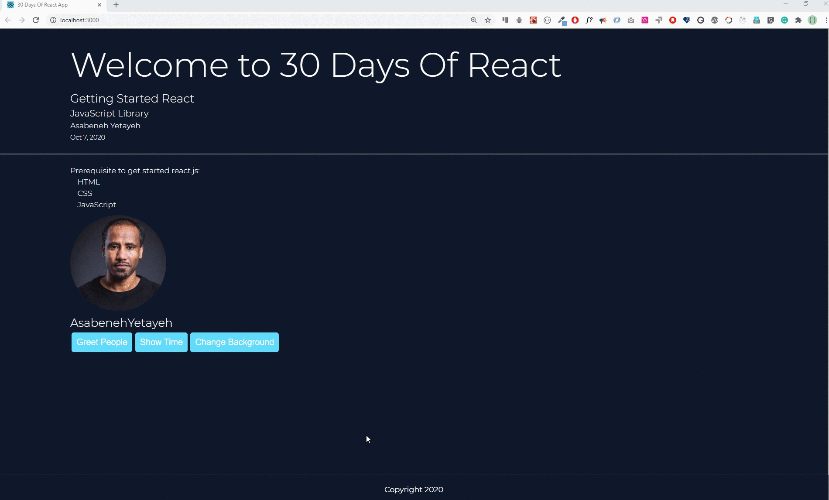The height and width of the screenshot is (500, 829).
Task: Open the red hand ad blocker extension
Action: (575, 20)
